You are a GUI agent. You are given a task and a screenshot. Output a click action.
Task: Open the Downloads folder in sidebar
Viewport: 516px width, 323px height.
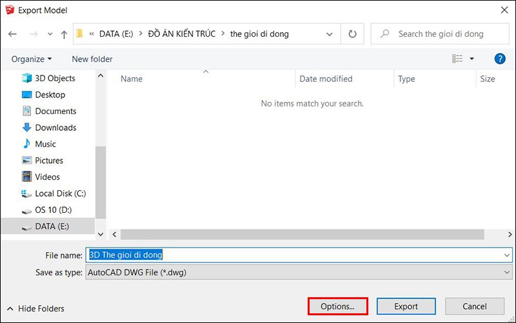(x=55, y=128)
